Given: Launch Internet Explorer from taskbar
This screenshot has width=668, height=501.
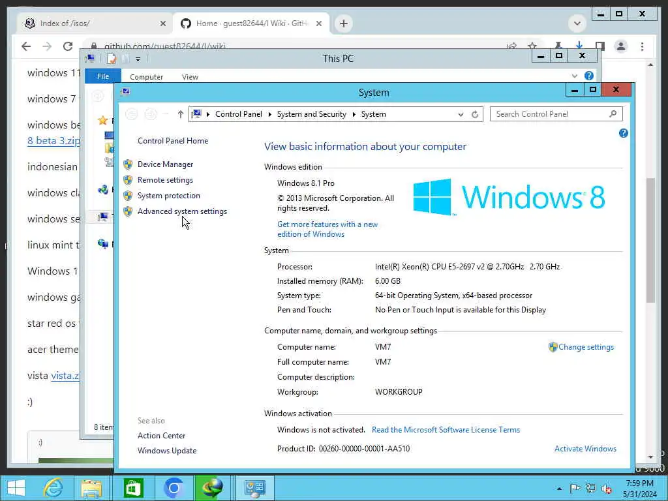Looking at the screenshot, I should (53, 488).
